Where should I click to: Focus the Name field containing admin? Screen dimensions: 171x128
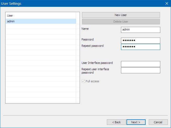pyautogui.click(x=140, y=30)
